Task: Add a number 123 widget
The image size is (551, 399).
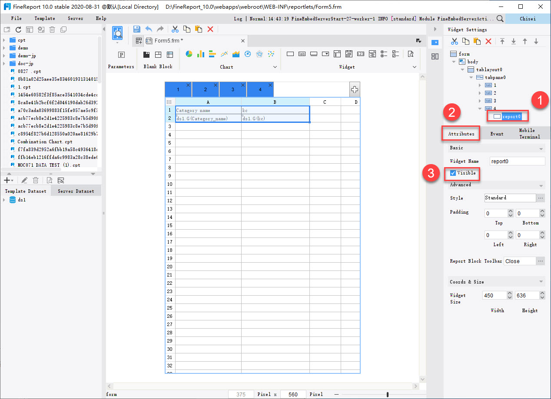Action: [360, 54]
